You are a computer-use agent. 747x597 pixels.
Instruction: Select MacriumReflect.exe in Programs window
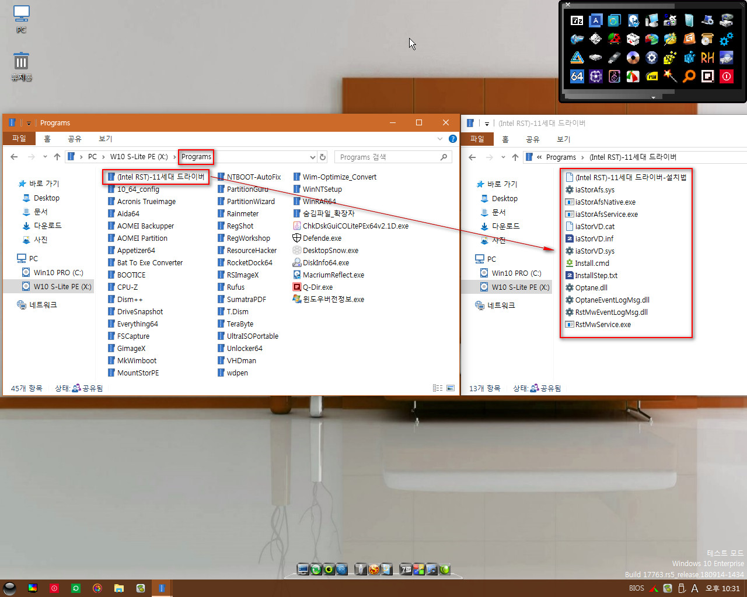329,275
